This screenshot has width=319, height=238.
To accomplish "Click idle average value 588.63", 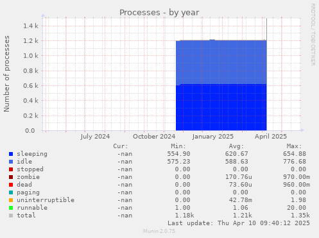I will 237,162.
